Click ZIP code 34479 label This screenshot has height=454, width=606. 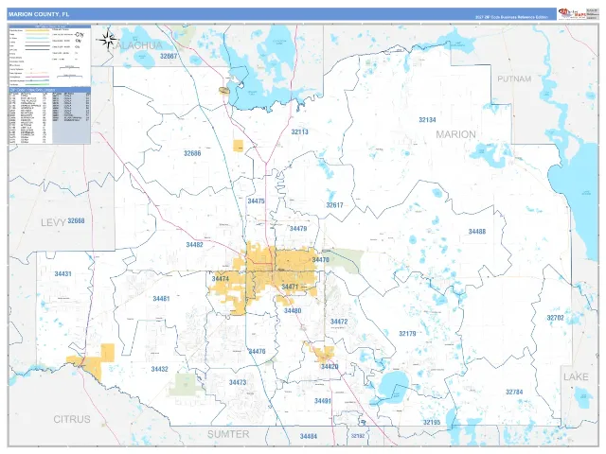(298, 229)
